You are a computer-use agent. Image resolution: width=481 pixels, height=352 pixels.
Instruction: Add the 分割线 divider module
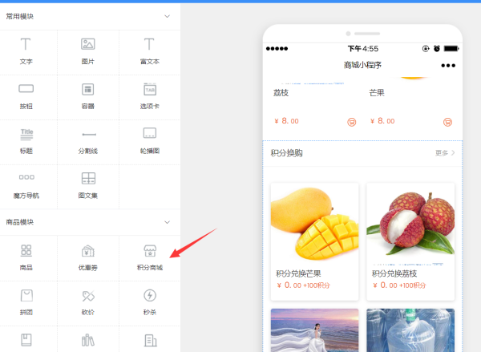[87, 142]
